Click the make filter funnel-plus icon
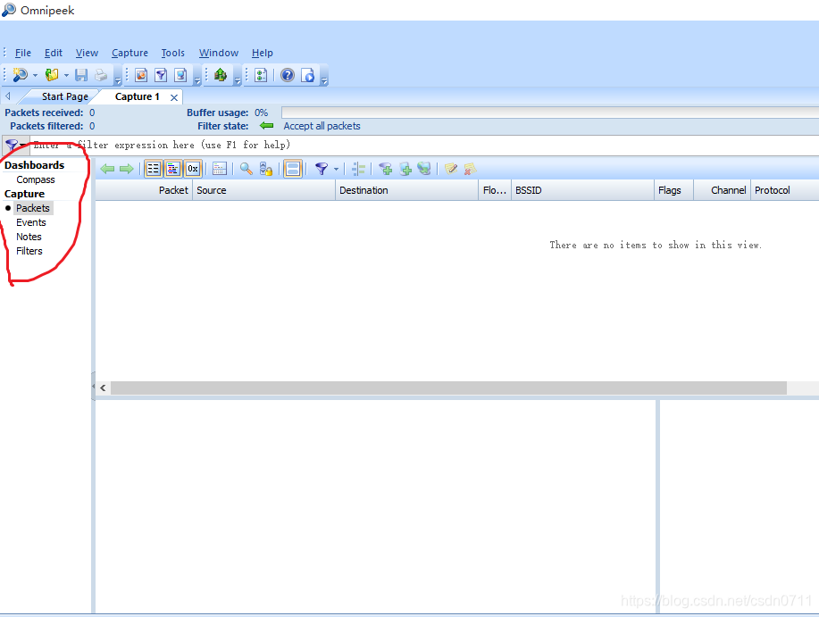Screen dimensions: 819x617 tap(386, 169)
